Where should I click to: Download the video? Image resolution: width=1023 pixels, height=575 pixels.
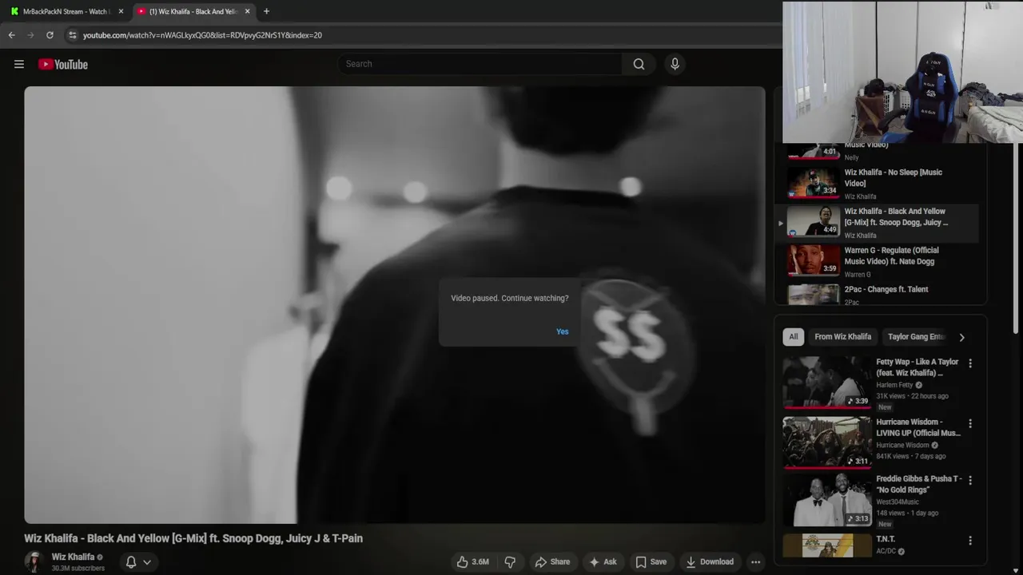tap(710, 561)
